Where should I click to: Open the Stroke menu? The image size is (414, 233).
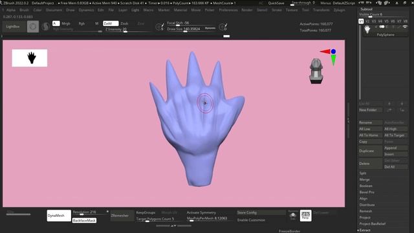point(277,10)
